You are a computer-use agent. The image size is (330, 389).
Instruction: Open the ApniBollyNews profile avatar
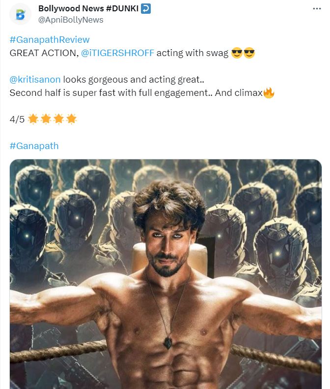[20, 14]
